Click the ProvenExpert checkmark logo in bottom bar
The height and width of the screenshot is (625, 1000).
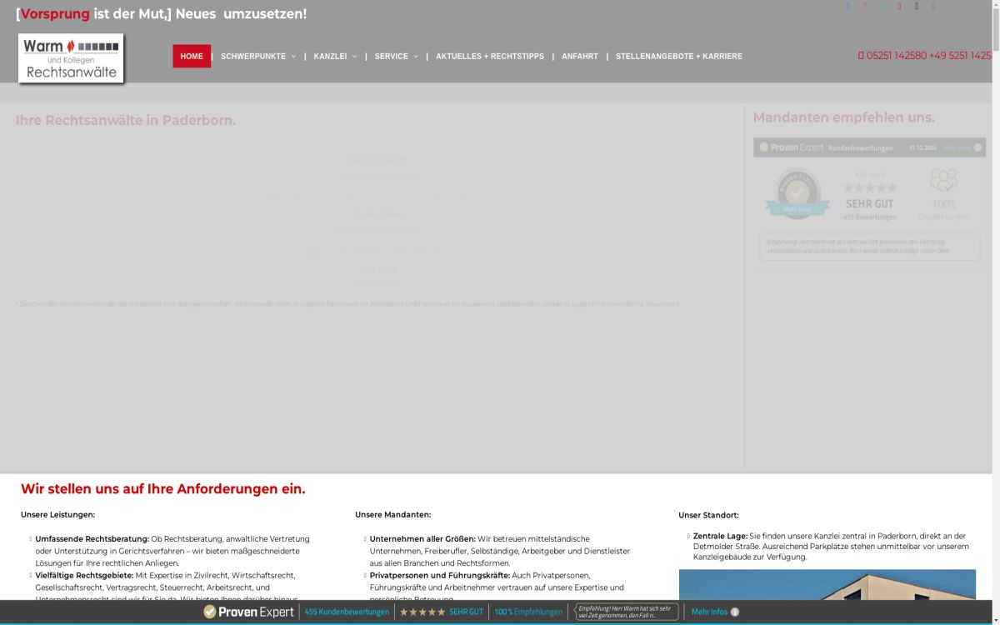pyautogui.click(x=210, y=612)
